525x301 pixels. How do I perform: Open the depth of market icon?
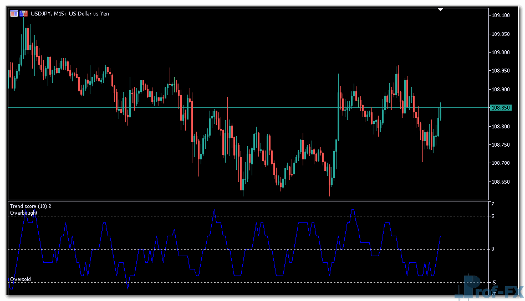24,13
